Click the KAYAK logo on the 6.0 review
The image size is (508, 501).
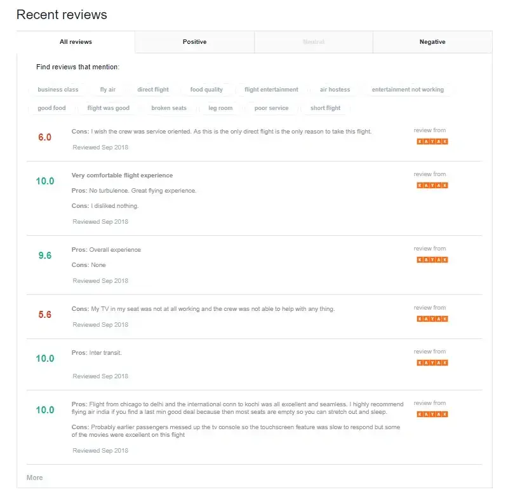point(432,142)
